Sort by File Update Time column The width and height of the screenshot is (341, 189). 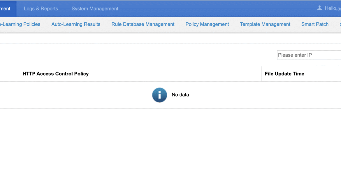click(x=284, y=74)
